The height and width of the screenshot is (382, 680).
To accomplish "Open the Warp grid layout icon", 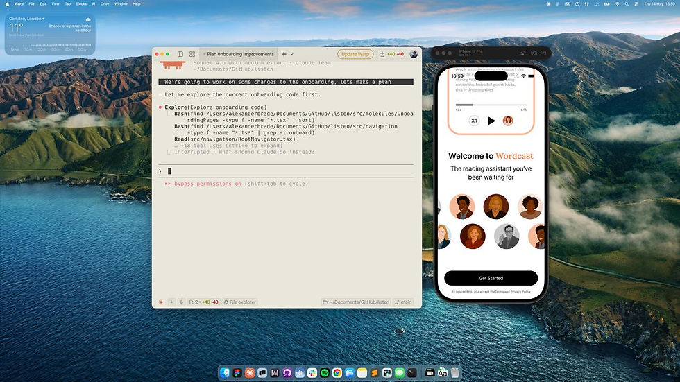I will pyautogui.click(x=192, y=54).
